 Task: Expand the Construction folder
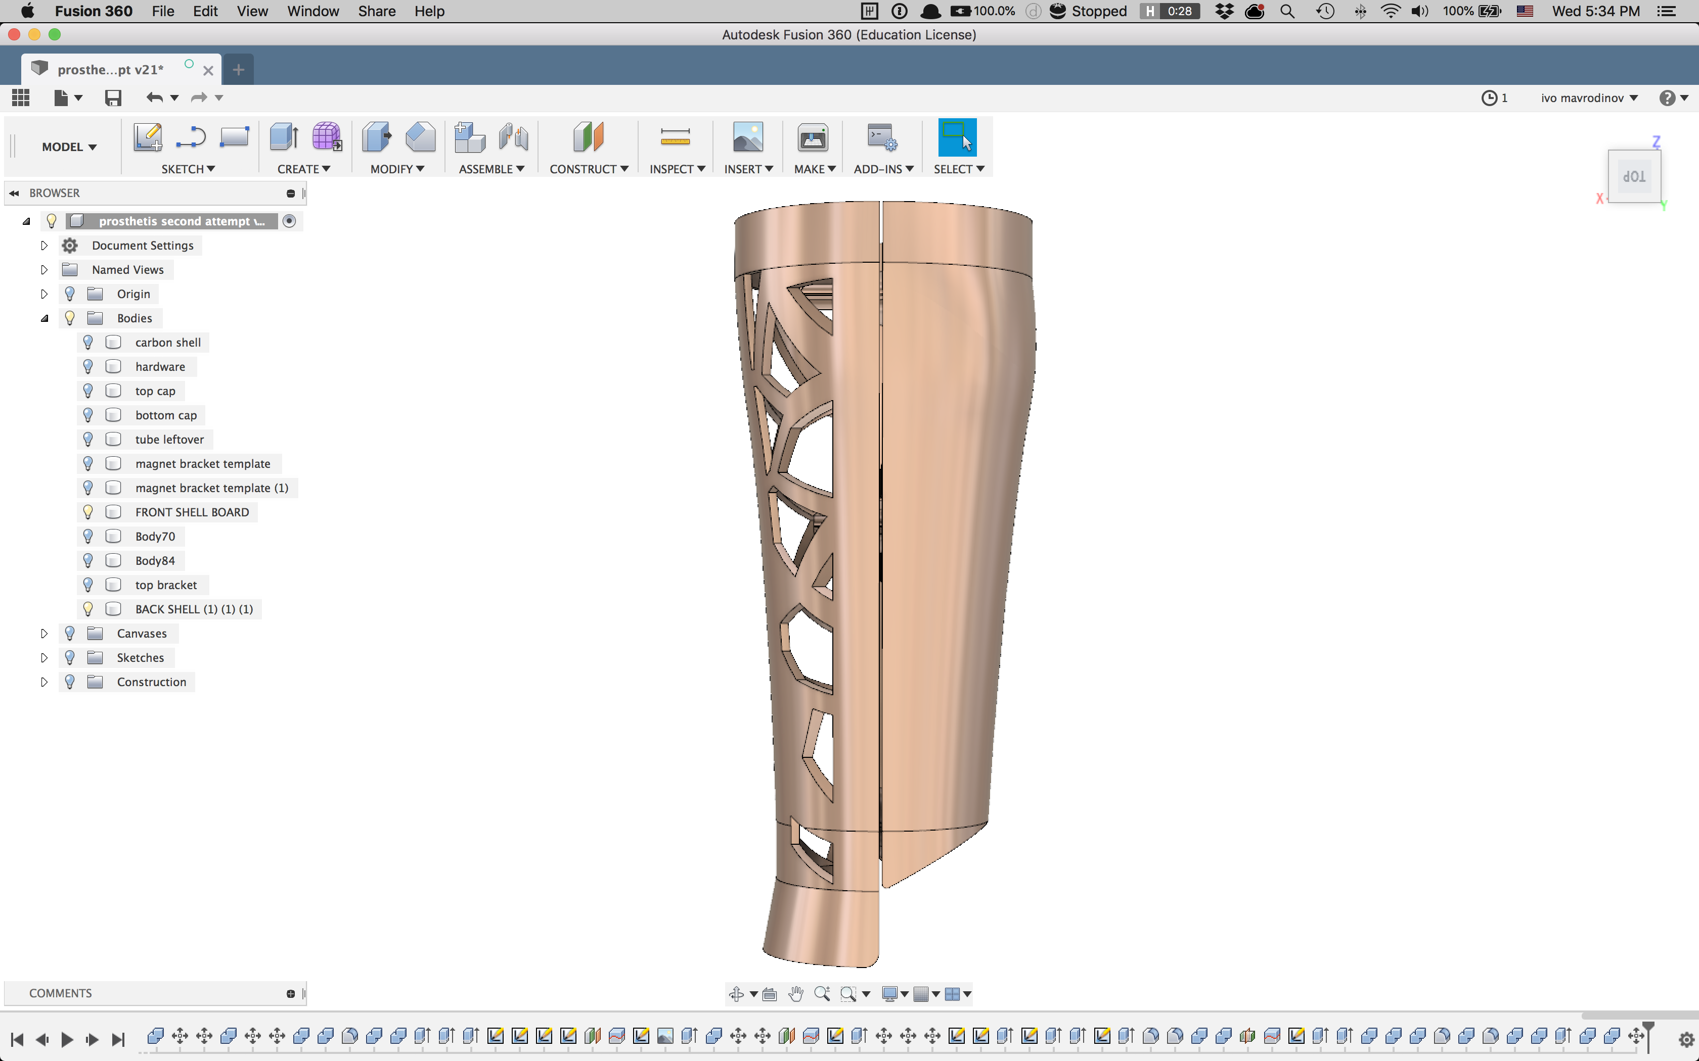click(44, 682)
